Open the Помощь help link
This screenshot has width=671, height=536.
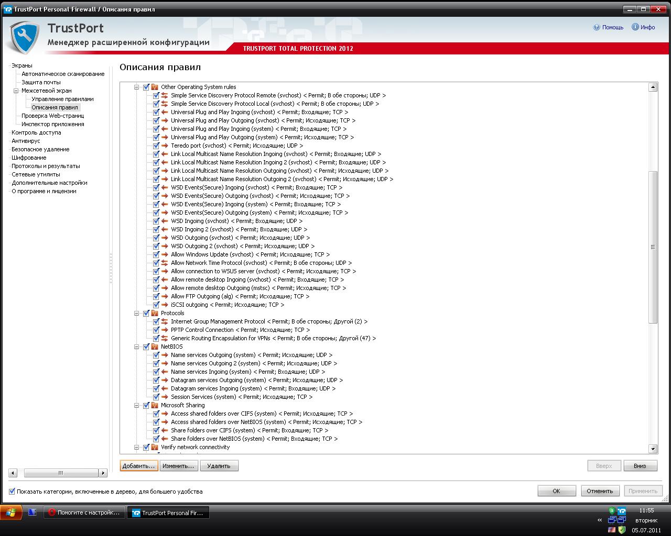click(x=609, y=27)
